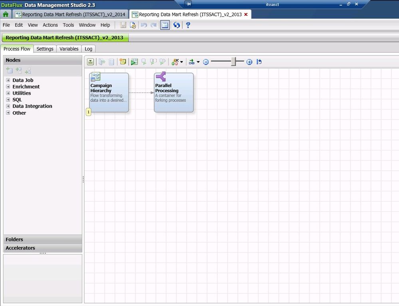399x306 pixels.
Task: Open the File menu
Action: tap(6, 25)
